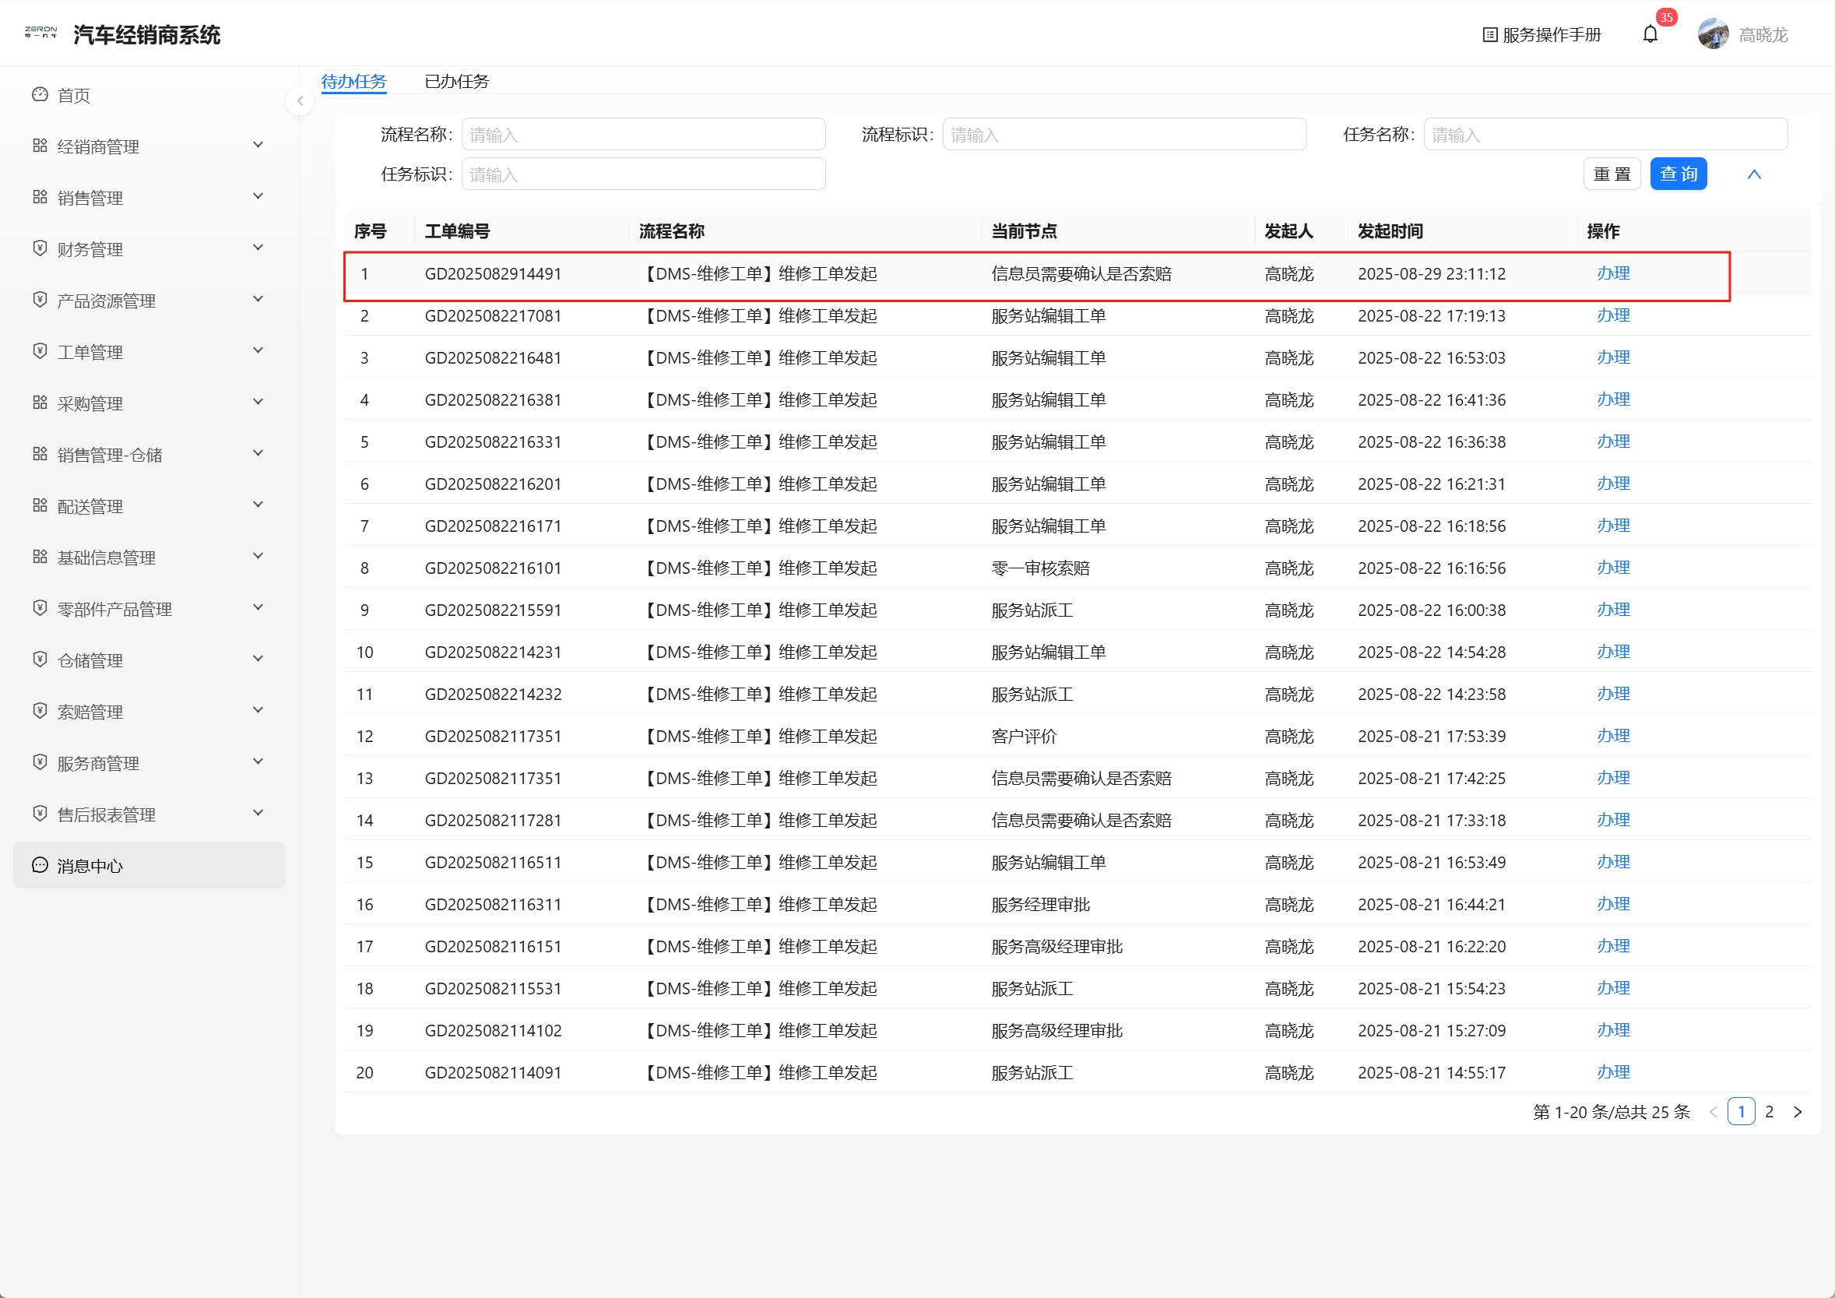This screenshot has height=1298, width=1835.
Task: Click the cell 零一审核索赔
Action: click(1041, 568)
